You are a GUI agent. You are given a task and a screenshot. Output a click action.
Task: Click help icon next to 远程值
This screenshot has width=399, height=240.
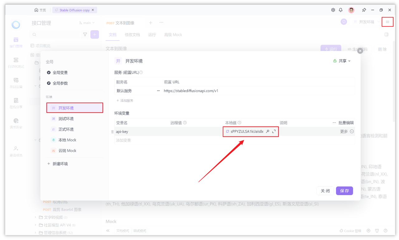pyautogui.click(x=185, y=123)
